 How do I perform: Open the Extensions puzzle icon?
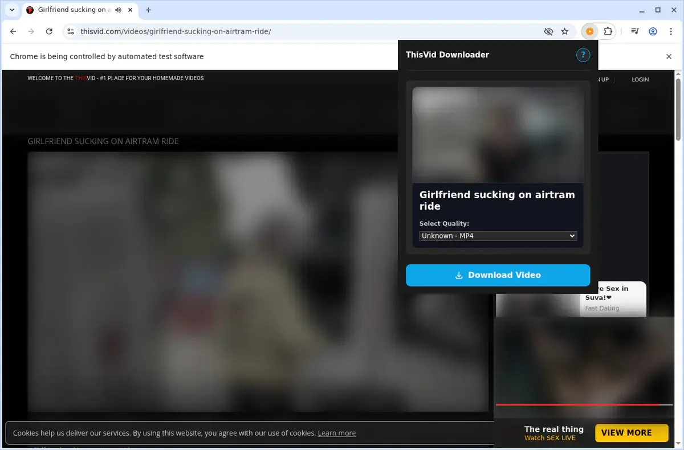click(608, 32)
